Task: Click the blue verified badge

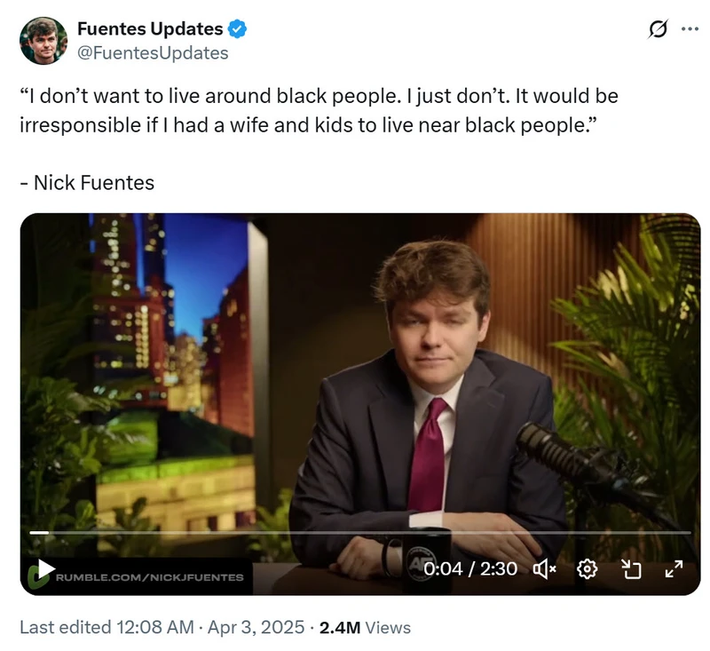Action: [235, 28]
